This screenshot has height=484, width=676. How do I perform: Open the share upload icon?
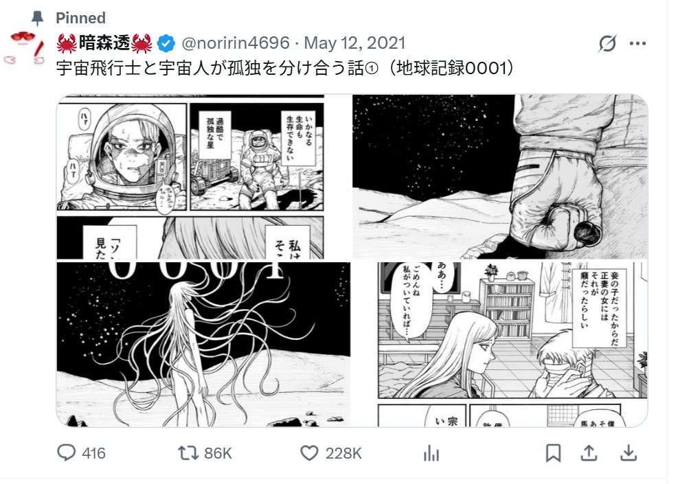pyautogui.click(x=589, y=453)
